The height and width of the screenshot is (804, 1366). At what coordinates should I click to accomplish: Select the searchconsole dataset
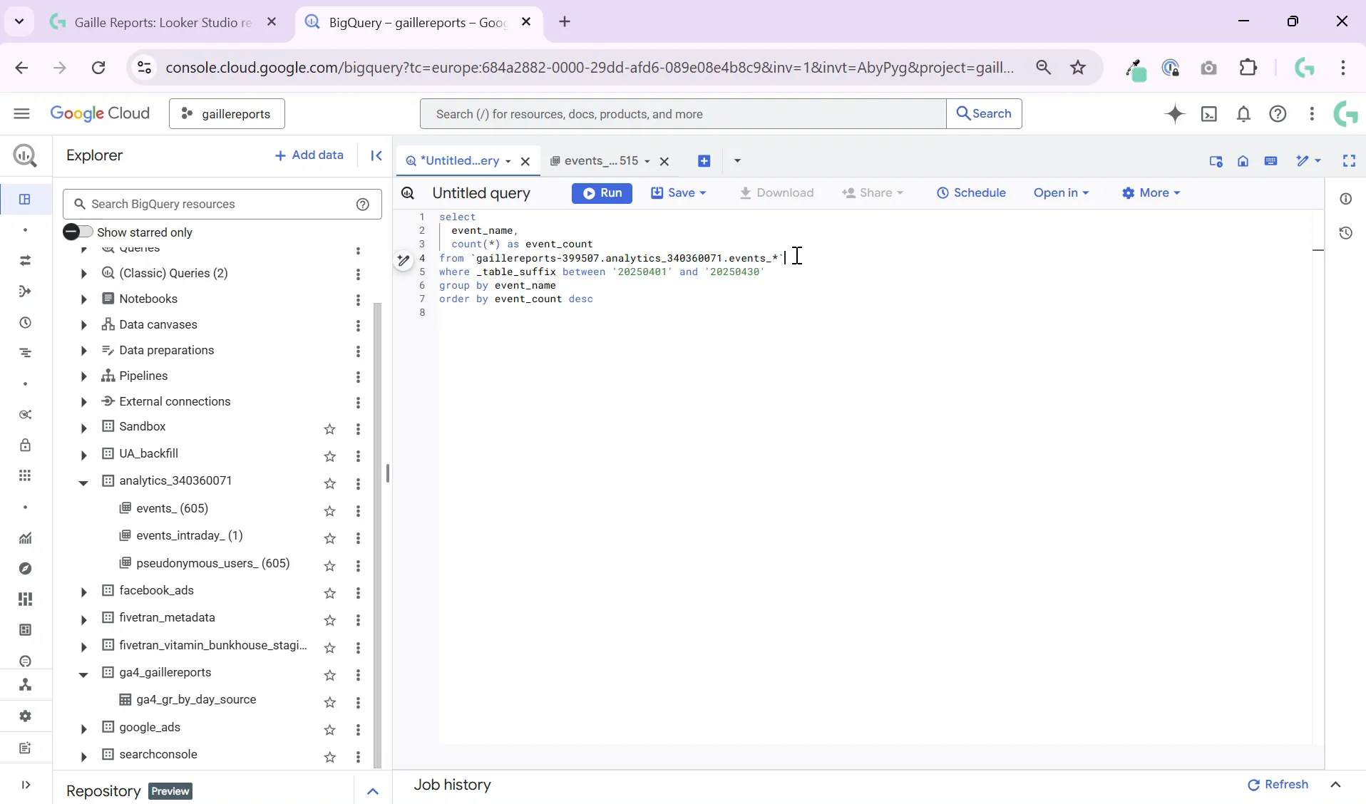[158, 755]
